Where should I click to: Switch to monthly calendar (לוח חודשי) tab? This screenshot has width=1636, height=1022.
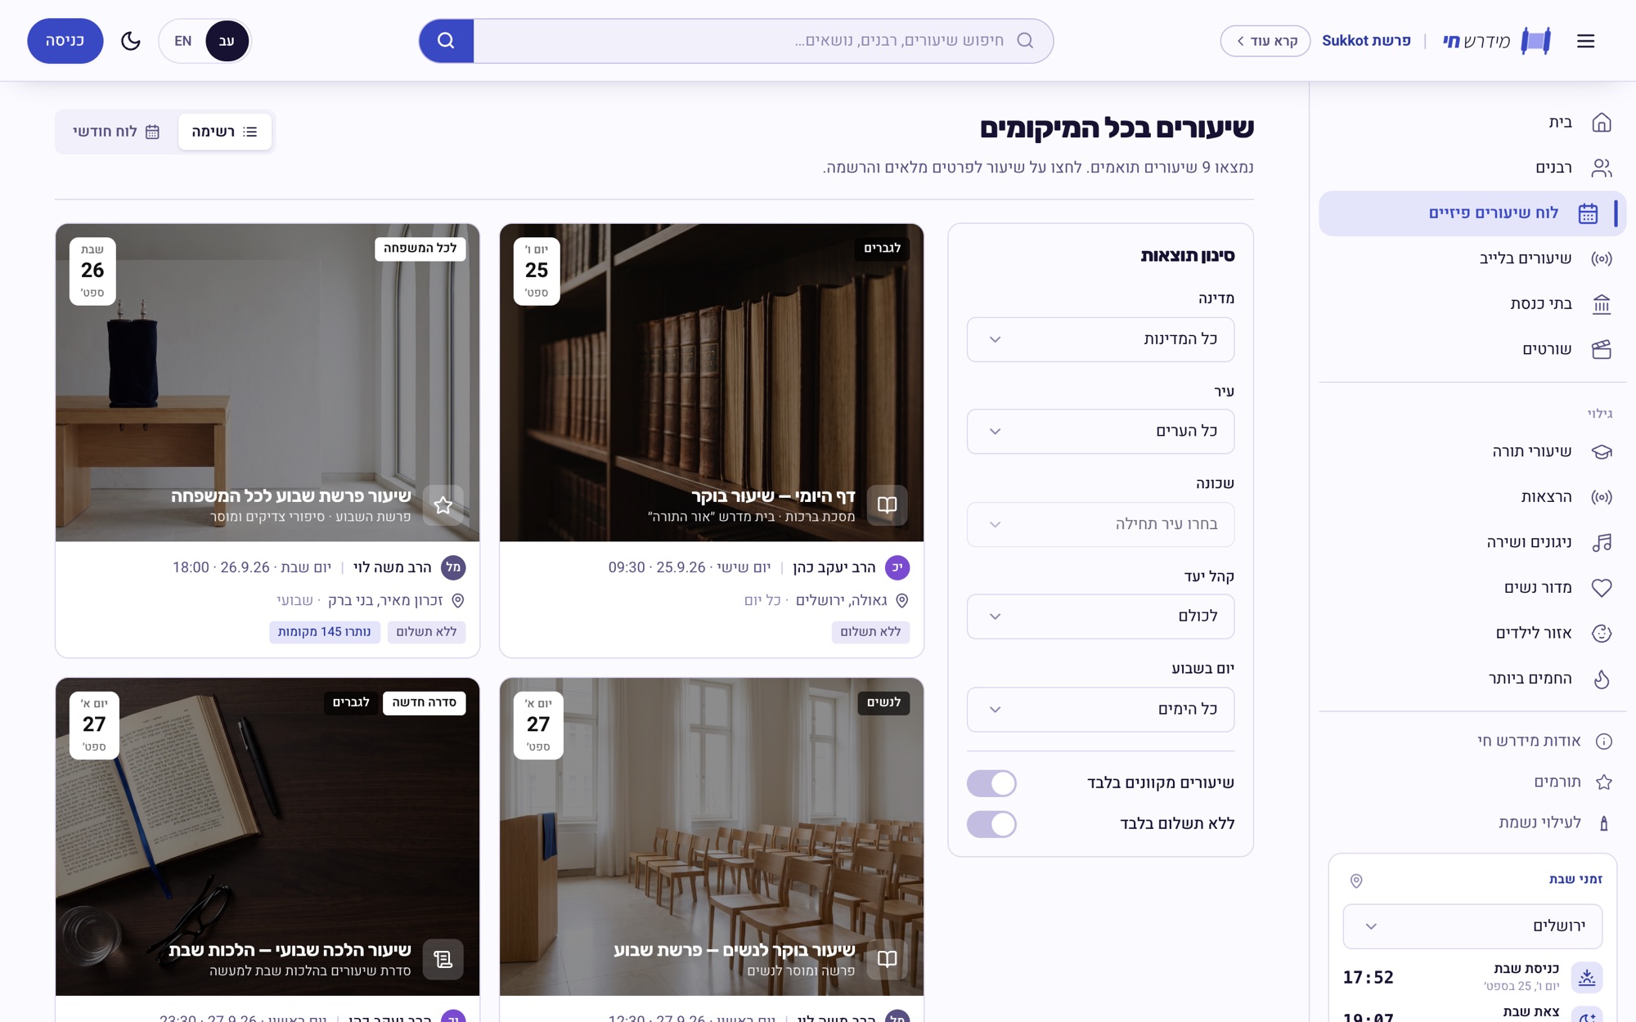point(116,132)
